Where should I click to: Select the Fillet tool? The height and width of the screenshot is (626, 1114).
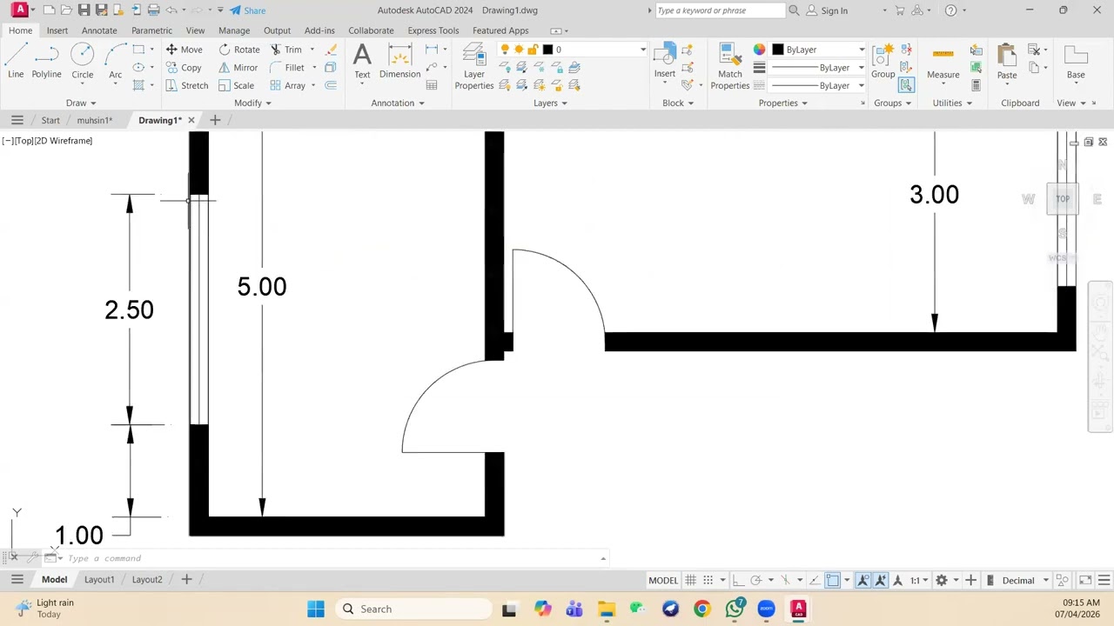(x=288, y=68)
